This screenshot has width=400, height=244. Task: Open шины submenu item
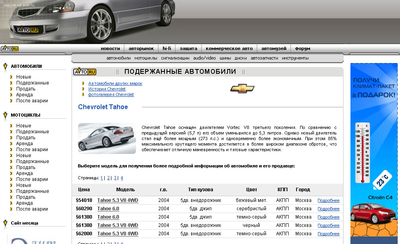pyautogui.click(x=225, y=58)
